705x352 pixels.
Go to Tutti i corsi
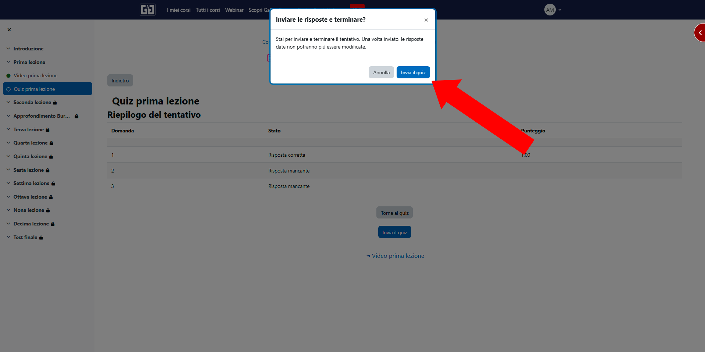coord(208,10)
